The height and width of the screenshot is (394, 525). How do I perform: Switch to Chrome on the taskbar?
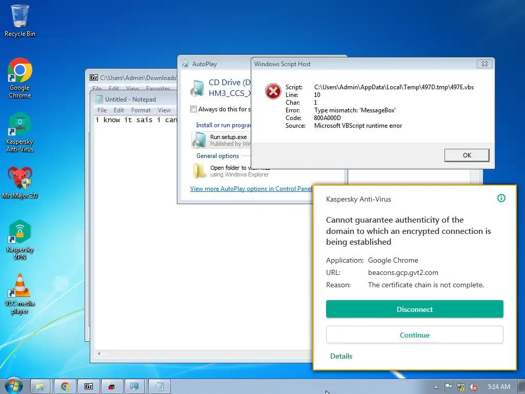point(65,387)
